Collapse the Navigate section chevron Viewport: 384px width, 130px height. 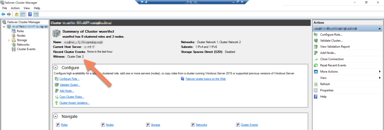click(56, 116)
